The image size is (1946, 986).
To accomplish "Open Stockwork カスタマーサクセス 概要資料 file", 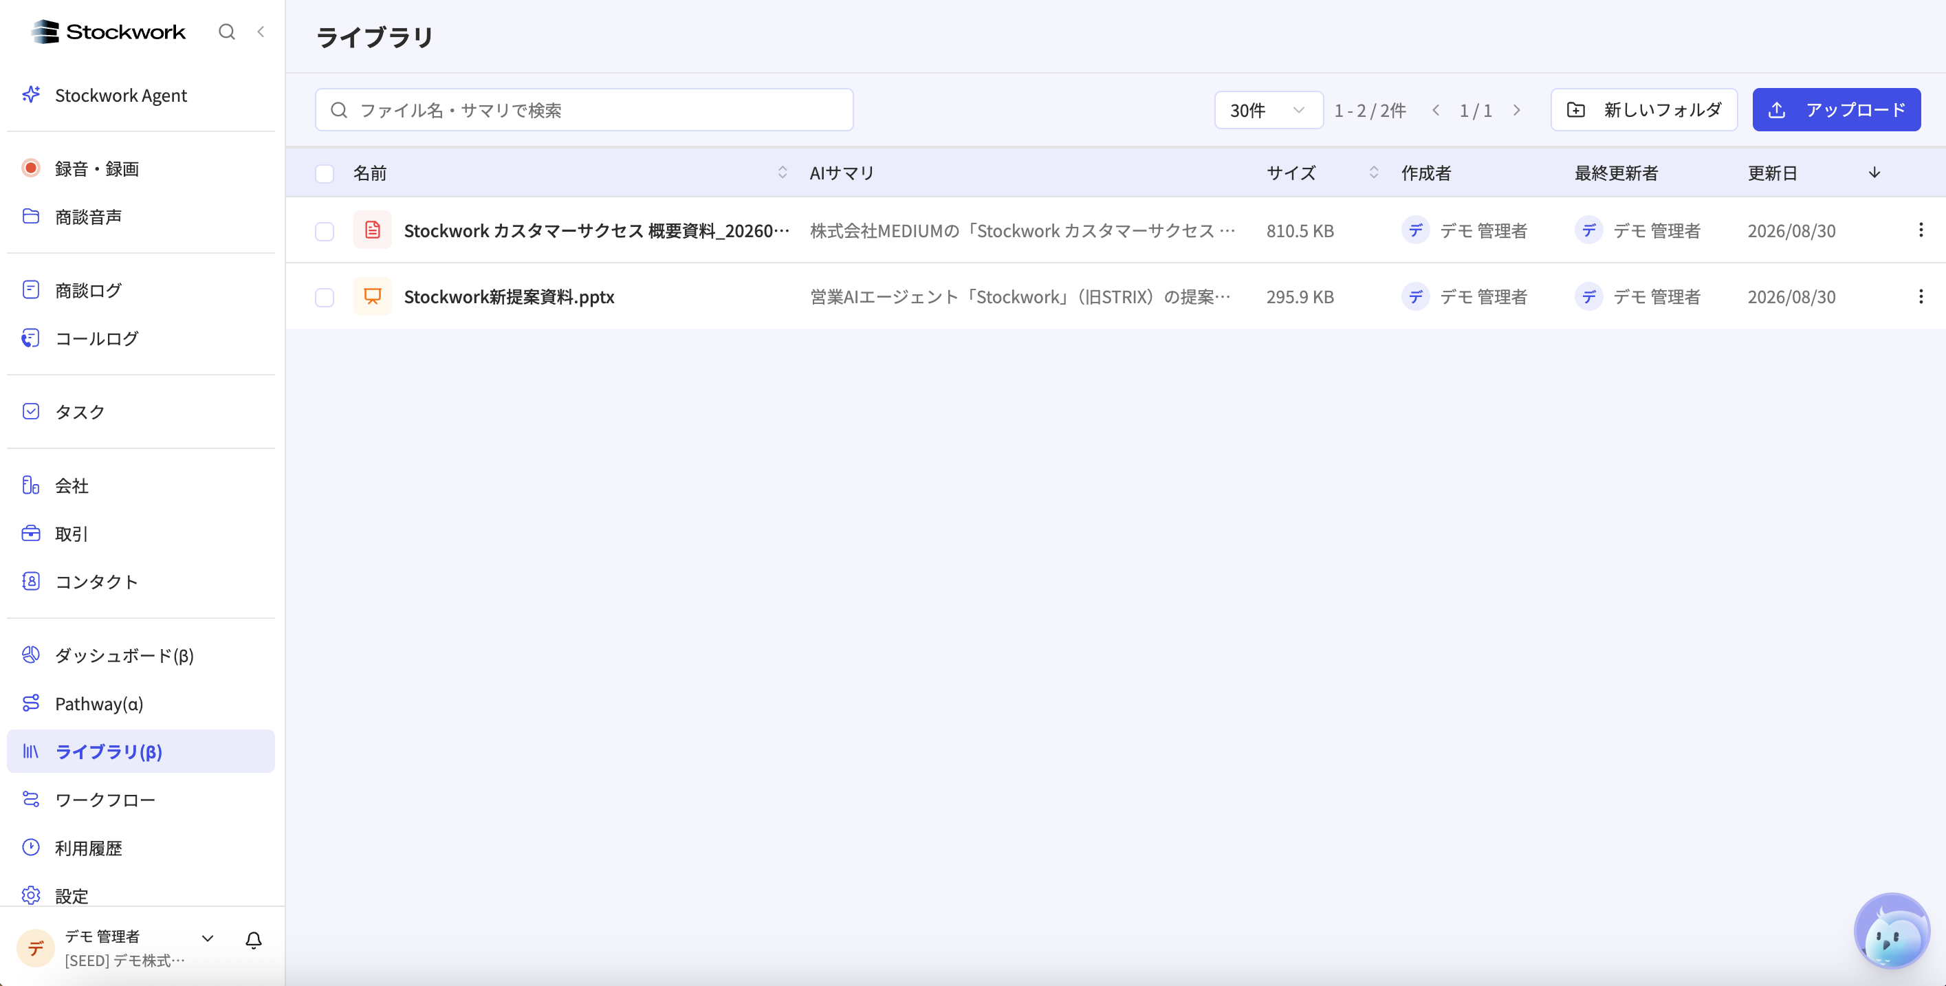I will (597, 230).
